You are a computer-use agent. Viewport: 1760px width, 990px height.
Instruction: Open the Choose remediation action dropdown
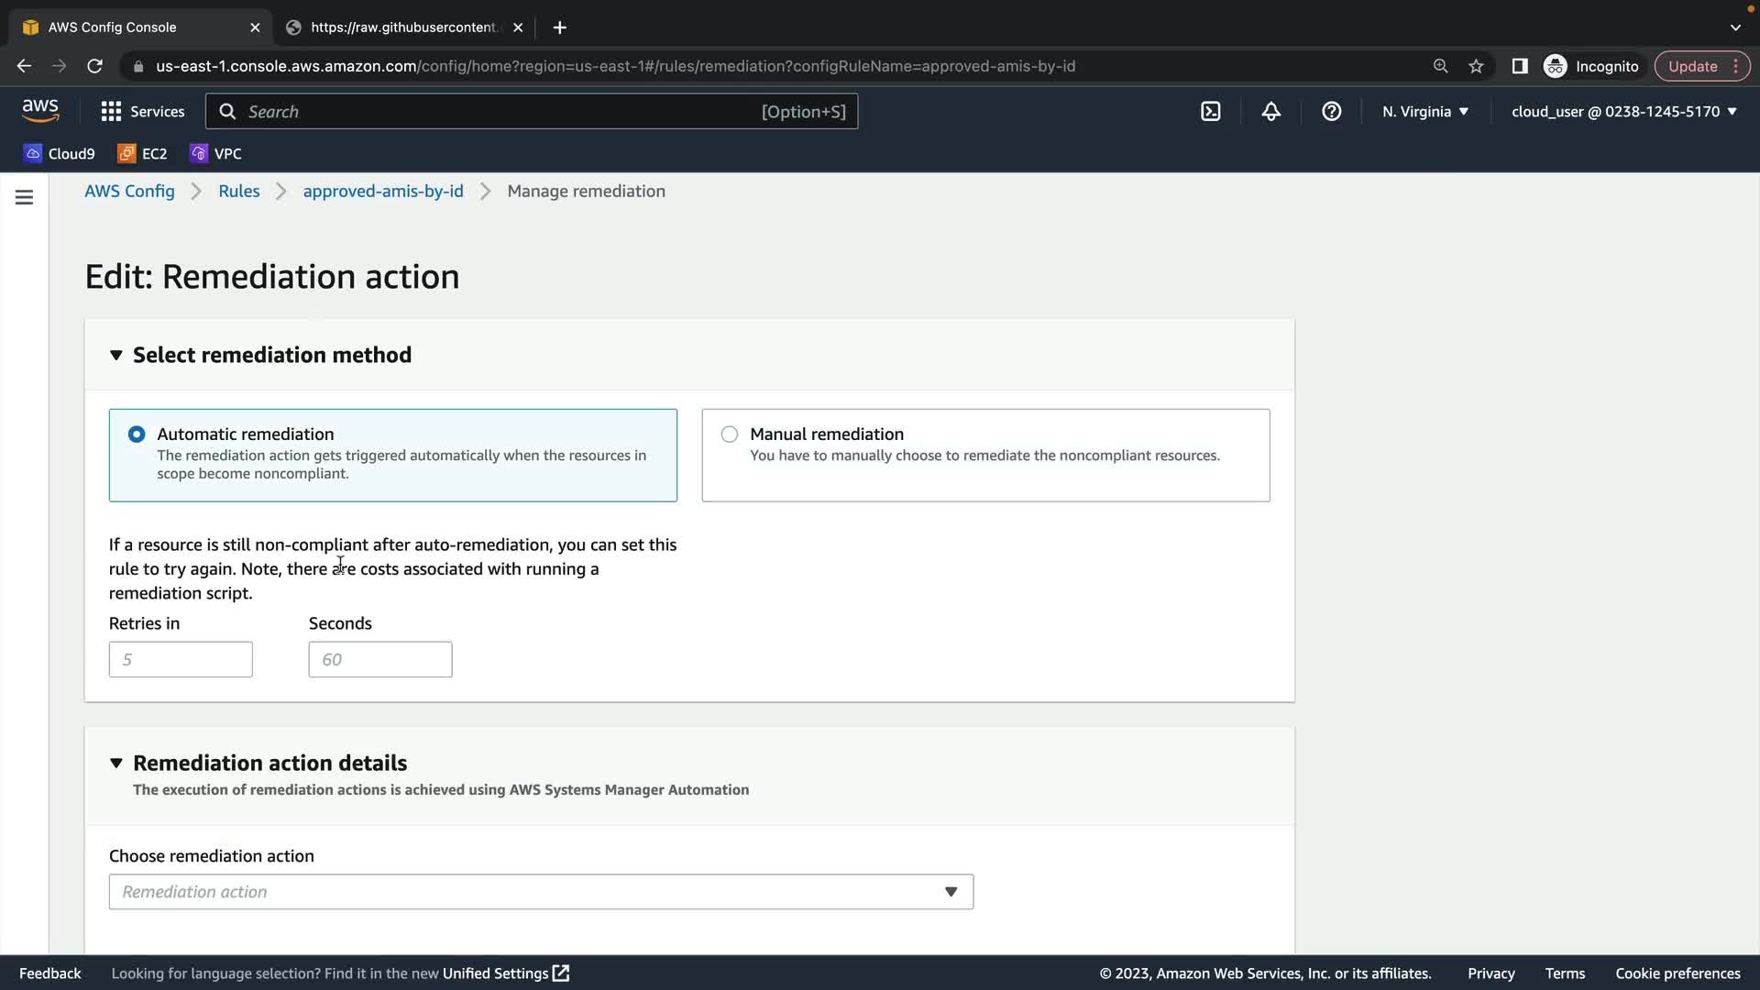pos(541,892)
